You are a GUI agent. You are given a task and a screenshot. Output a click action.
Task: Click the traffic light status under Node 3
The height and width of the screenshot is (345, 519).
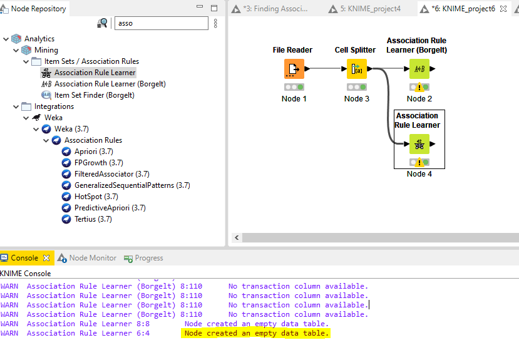coord(356,87)
